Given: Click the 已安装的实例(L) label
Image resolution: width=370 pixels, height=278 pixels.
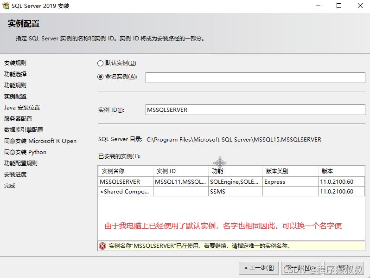Looking at the screenshot, I should click(x=120, y=156).
